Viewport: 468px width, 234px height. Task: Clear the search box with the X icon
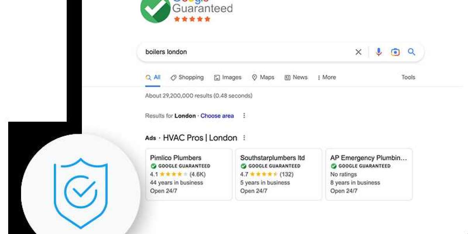pyautogui.click(x=358, y=52)
